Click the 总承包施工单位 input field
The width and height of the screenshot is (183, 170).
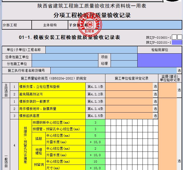65,57
